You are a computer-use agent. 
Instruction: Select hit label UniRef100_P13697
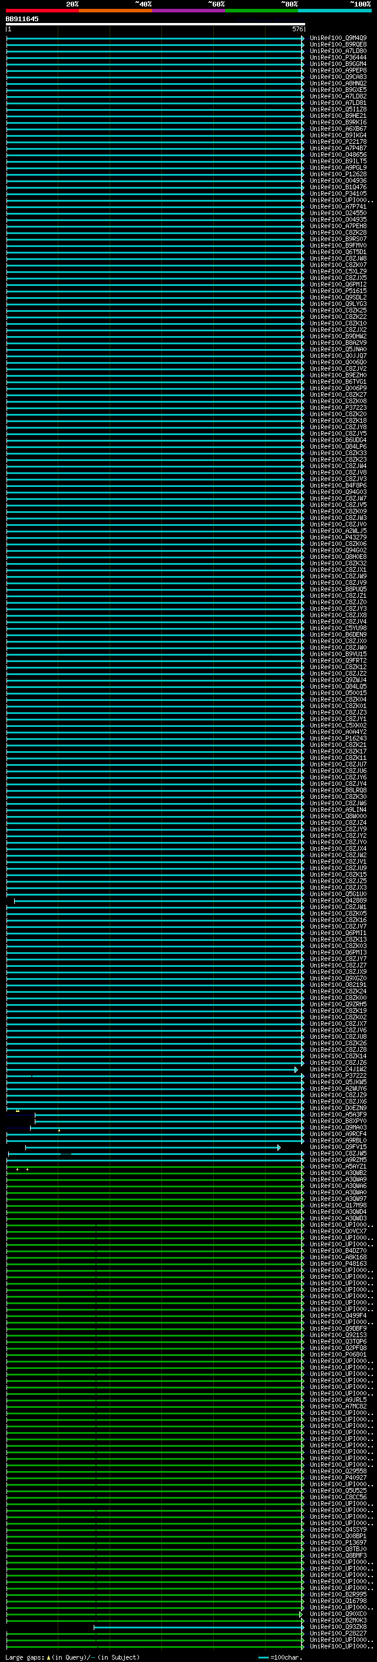(x=338, y=1543)
